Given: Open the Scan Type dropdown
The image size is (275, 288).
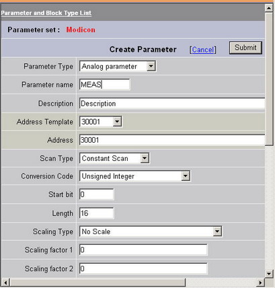Looking at the screenshot, I should (x=114, y=158).
